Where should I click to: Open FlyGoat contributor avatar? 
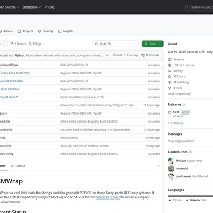coord(171,161)
